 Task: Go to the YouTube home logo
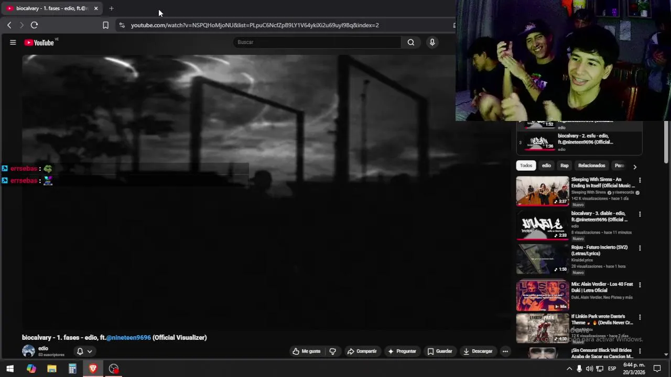tap(39, 42)
